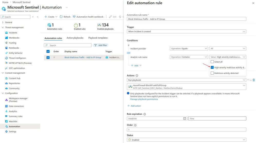Uncheck High severity malicious activity option

coord(212,67)
